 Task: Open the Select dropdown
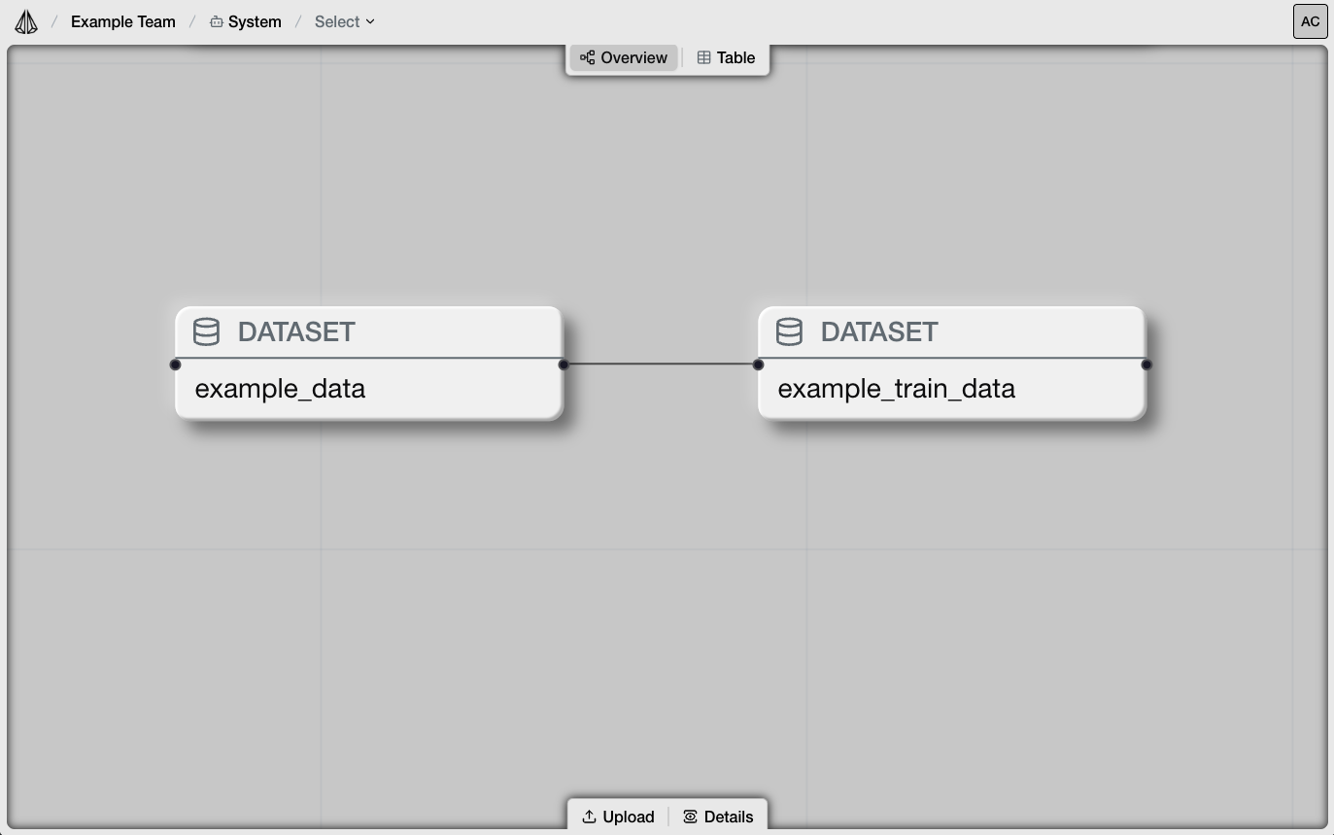pos(343,21)
